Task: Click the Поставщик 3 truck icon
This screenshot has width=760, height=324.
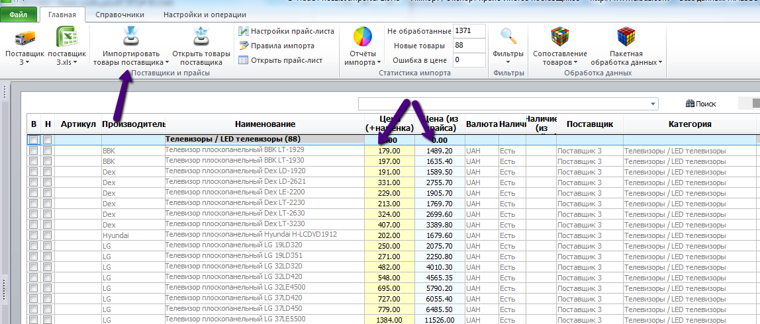Action: click(24, 38)
